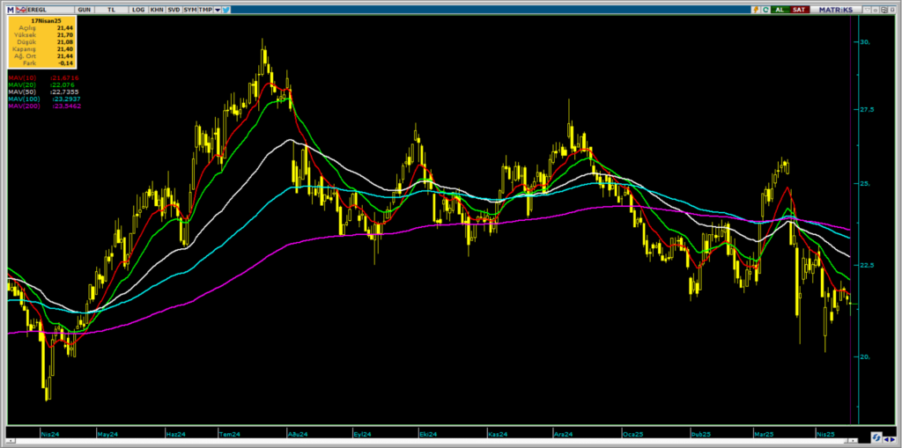This screenshot has height=448, width=902.
Task: Click the Matriks M logo icon
Action: click(x=10, y=9)
